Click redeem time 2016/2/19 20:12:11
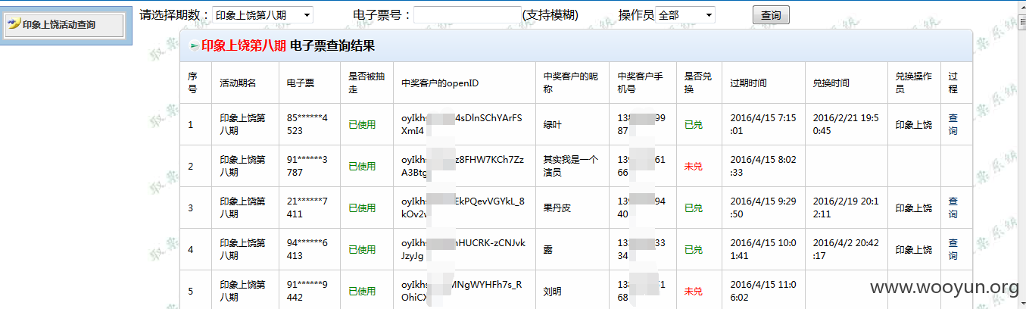1026x309 pixels. (846, 208)
